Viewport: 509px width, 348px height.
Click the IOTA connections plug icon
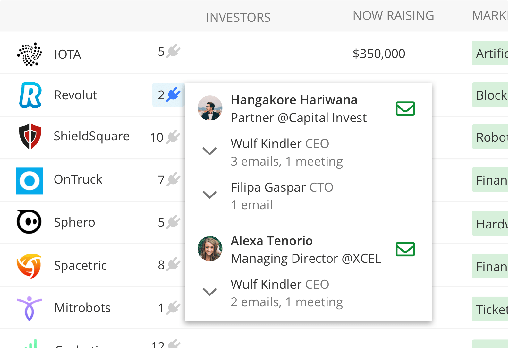[x=173, y=51]
